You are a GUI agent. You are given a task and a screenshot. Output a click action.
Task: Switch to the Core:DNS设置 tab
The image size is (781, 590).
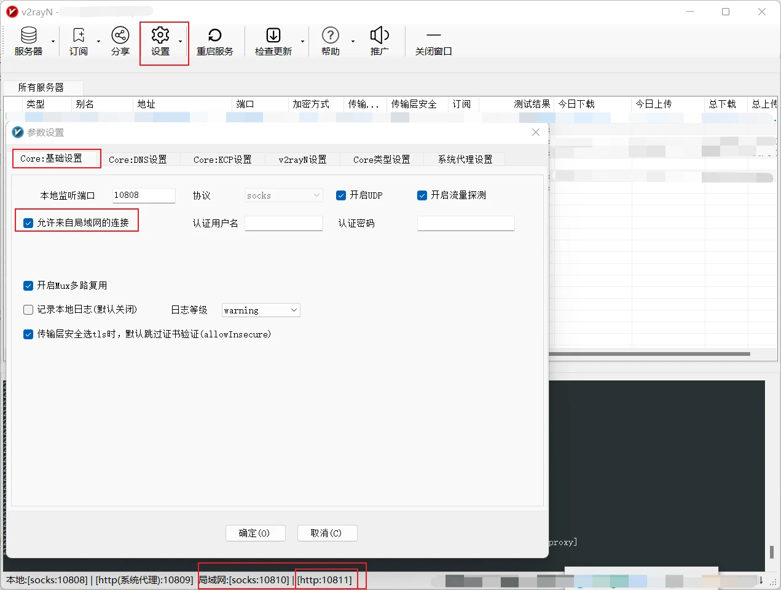tap(138, 160)
